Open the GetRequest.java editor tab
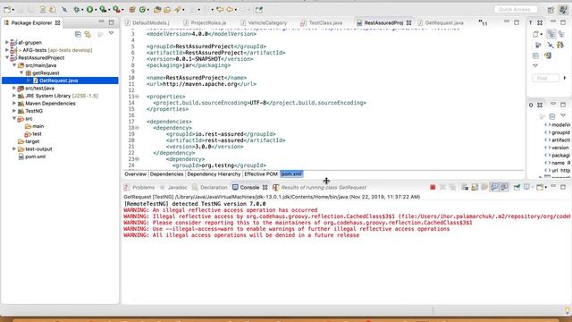The width and height of the screenshot is (572, 322). (x=443, y=22)
